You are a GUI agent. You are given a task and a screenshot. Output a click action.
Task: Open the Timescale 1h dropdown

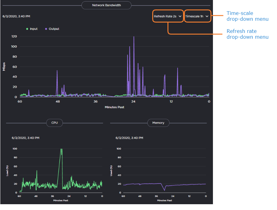pos(198,16)
